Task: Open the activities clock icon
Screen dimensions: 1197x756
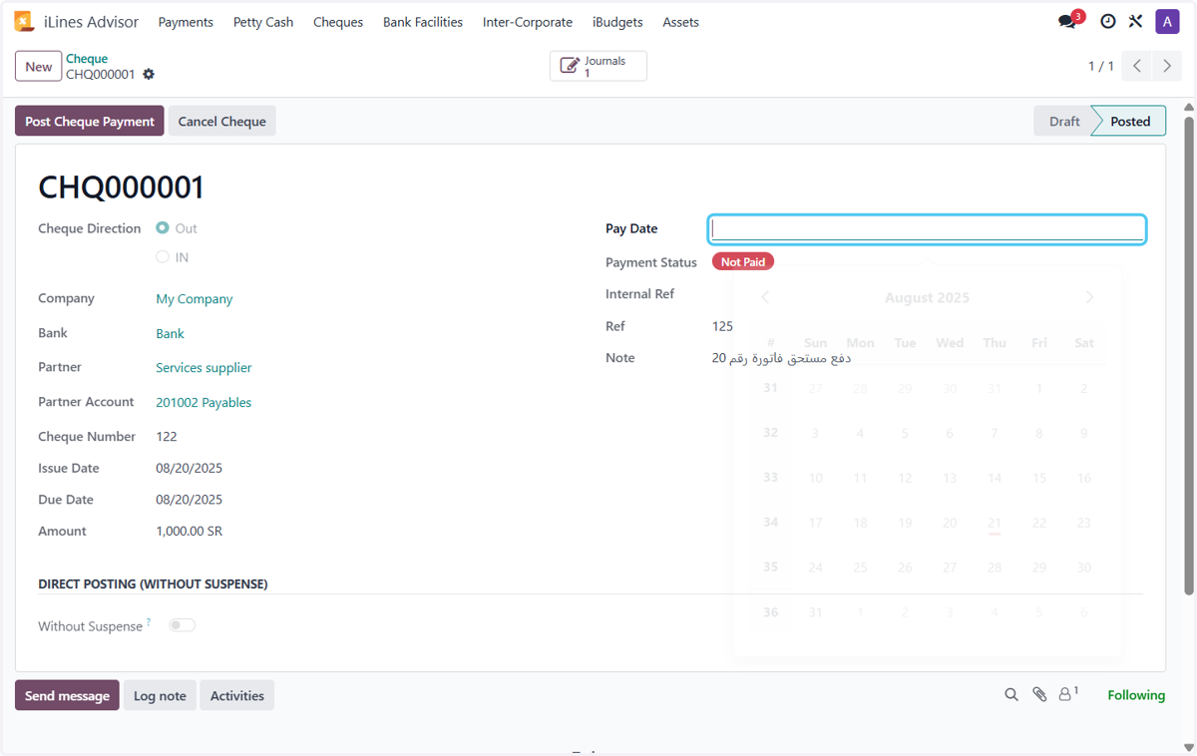Action: click(x=1107, y=21)
